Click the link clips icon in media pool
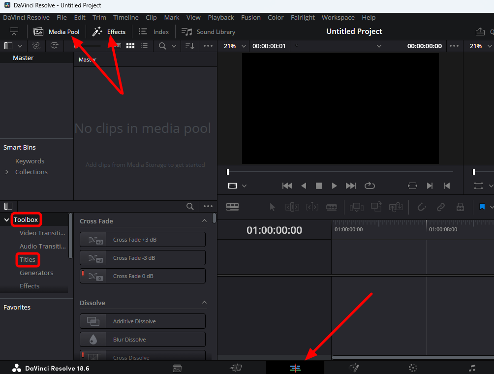Screen dimensions: 494x374 (x=36, y=46)
